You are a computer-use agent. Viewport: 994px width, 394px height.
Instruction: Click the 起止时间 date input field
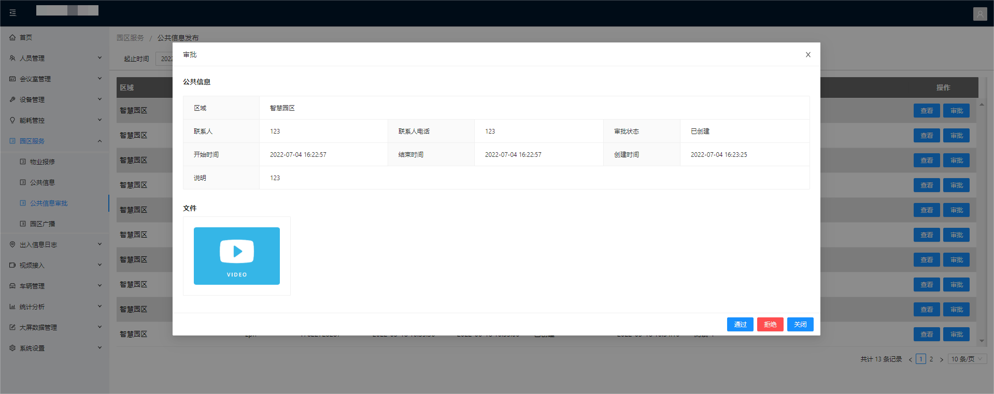(165, 59)
